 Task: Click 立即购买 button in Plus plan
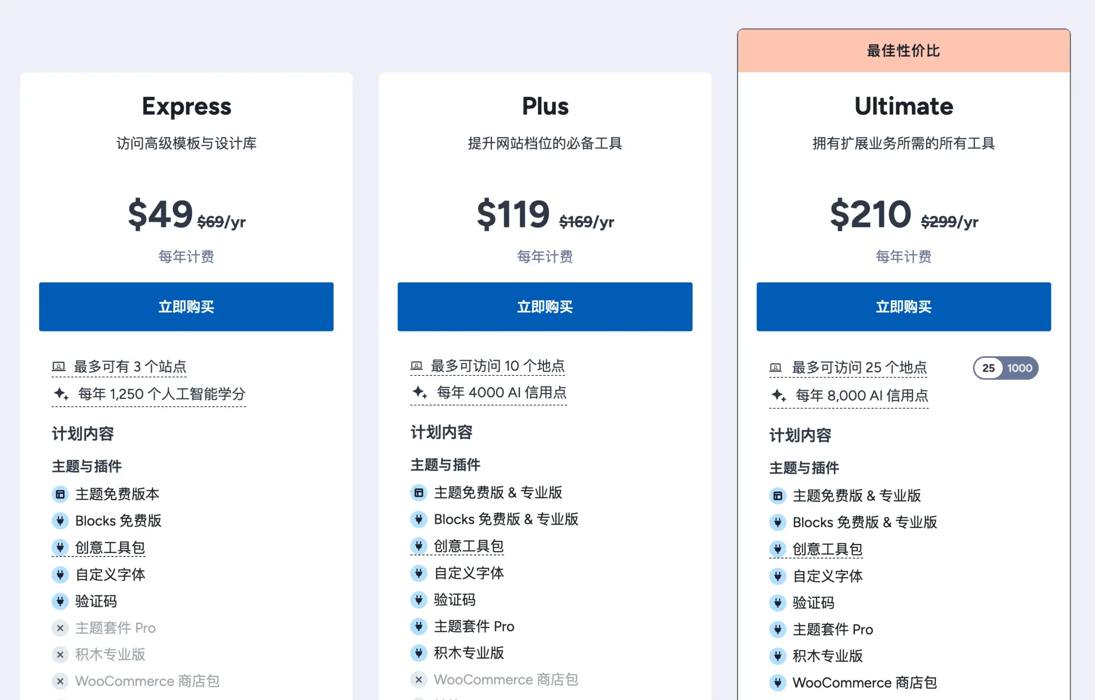(545, 306)
